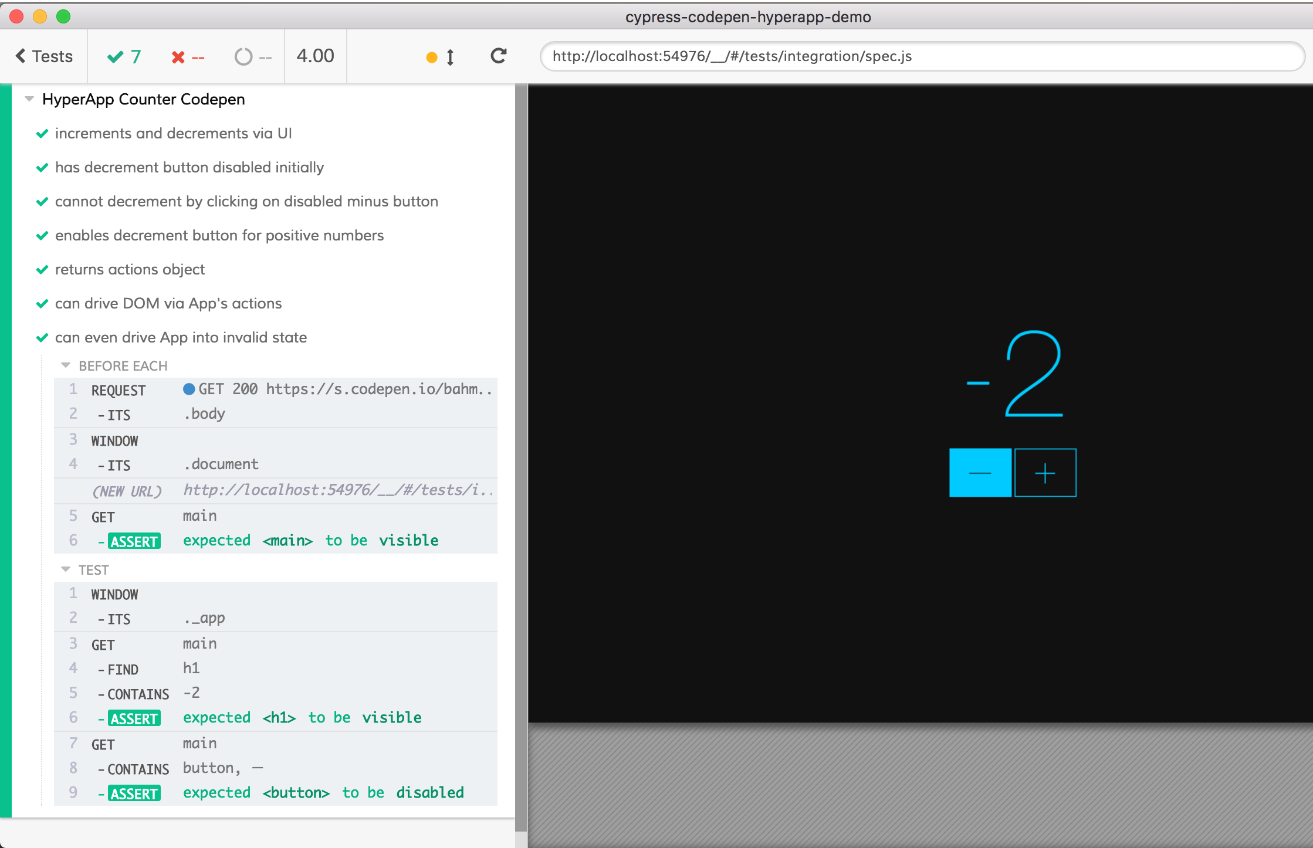
Task: Click the -2 counter heading in preview
Action: pos(1014,374)
